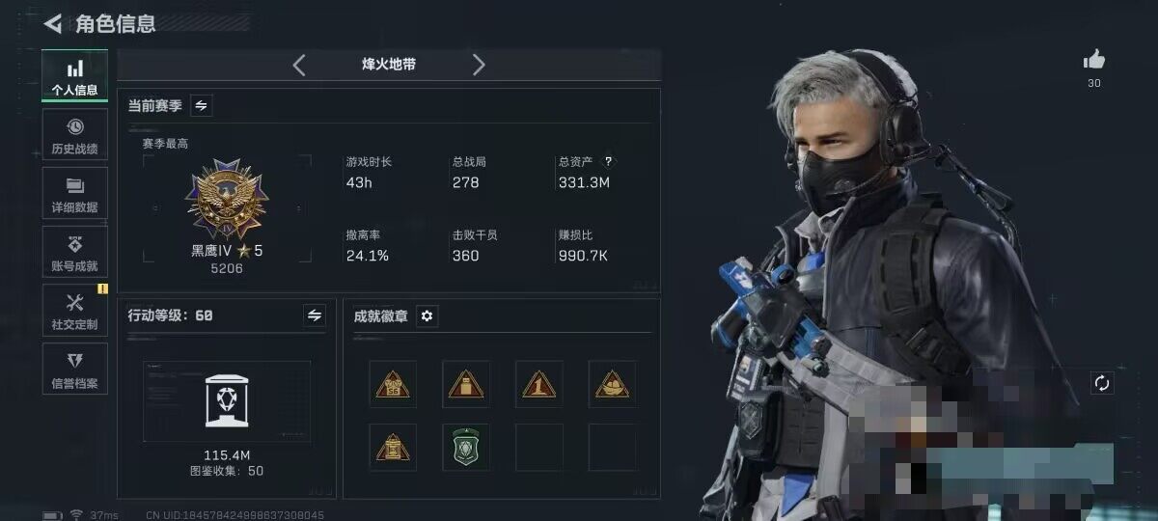This screenshot has height=521, width=1158.
Task: Toggle the swap button beside 行动等级
Action: (x=315, y=315)
